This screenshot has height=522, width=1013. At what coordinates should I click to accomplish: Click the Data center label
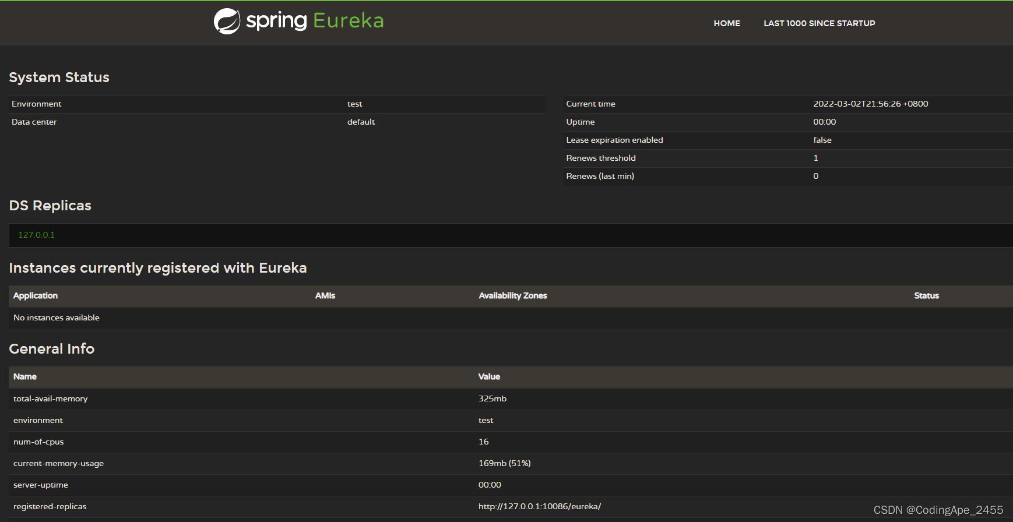pyautogui.click(x=34, y=122)
